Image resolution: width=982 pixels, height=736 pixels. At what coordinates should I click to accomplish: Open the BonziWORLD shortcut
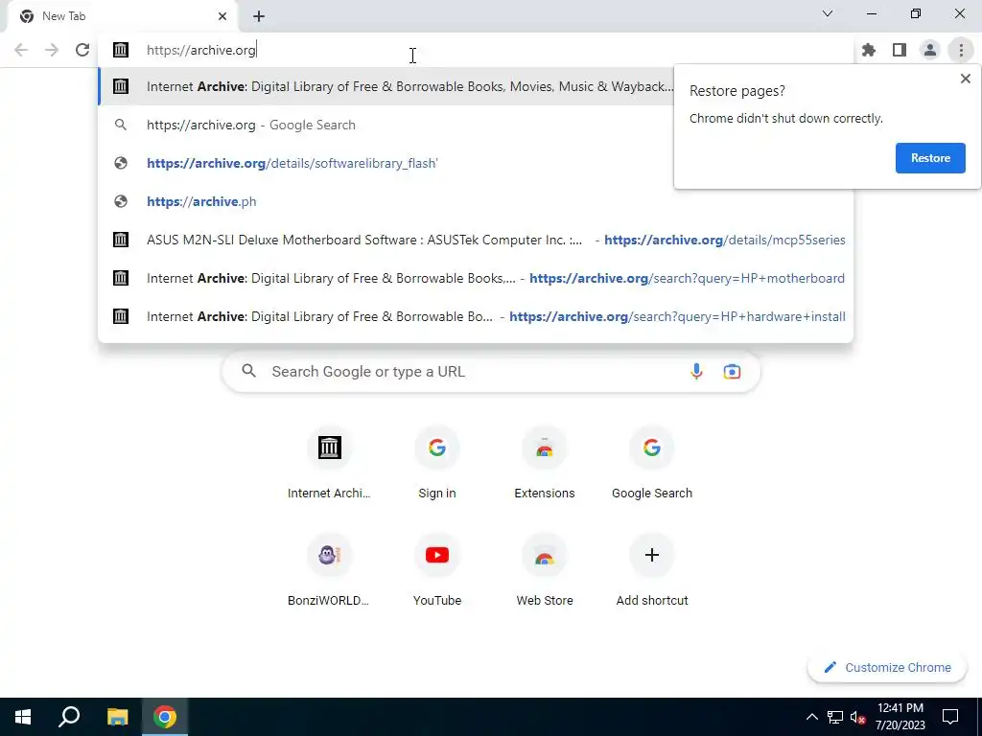(330, 572)
